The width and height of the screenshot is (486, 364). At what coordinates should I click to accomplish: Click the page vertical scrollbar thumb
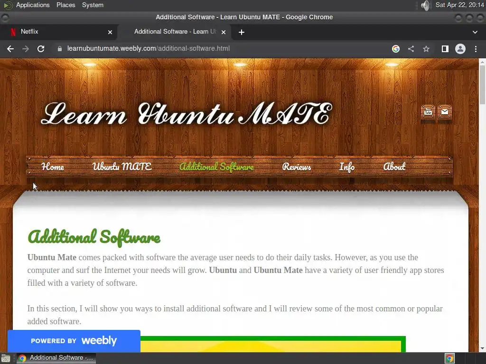click(x=482, y=85)
